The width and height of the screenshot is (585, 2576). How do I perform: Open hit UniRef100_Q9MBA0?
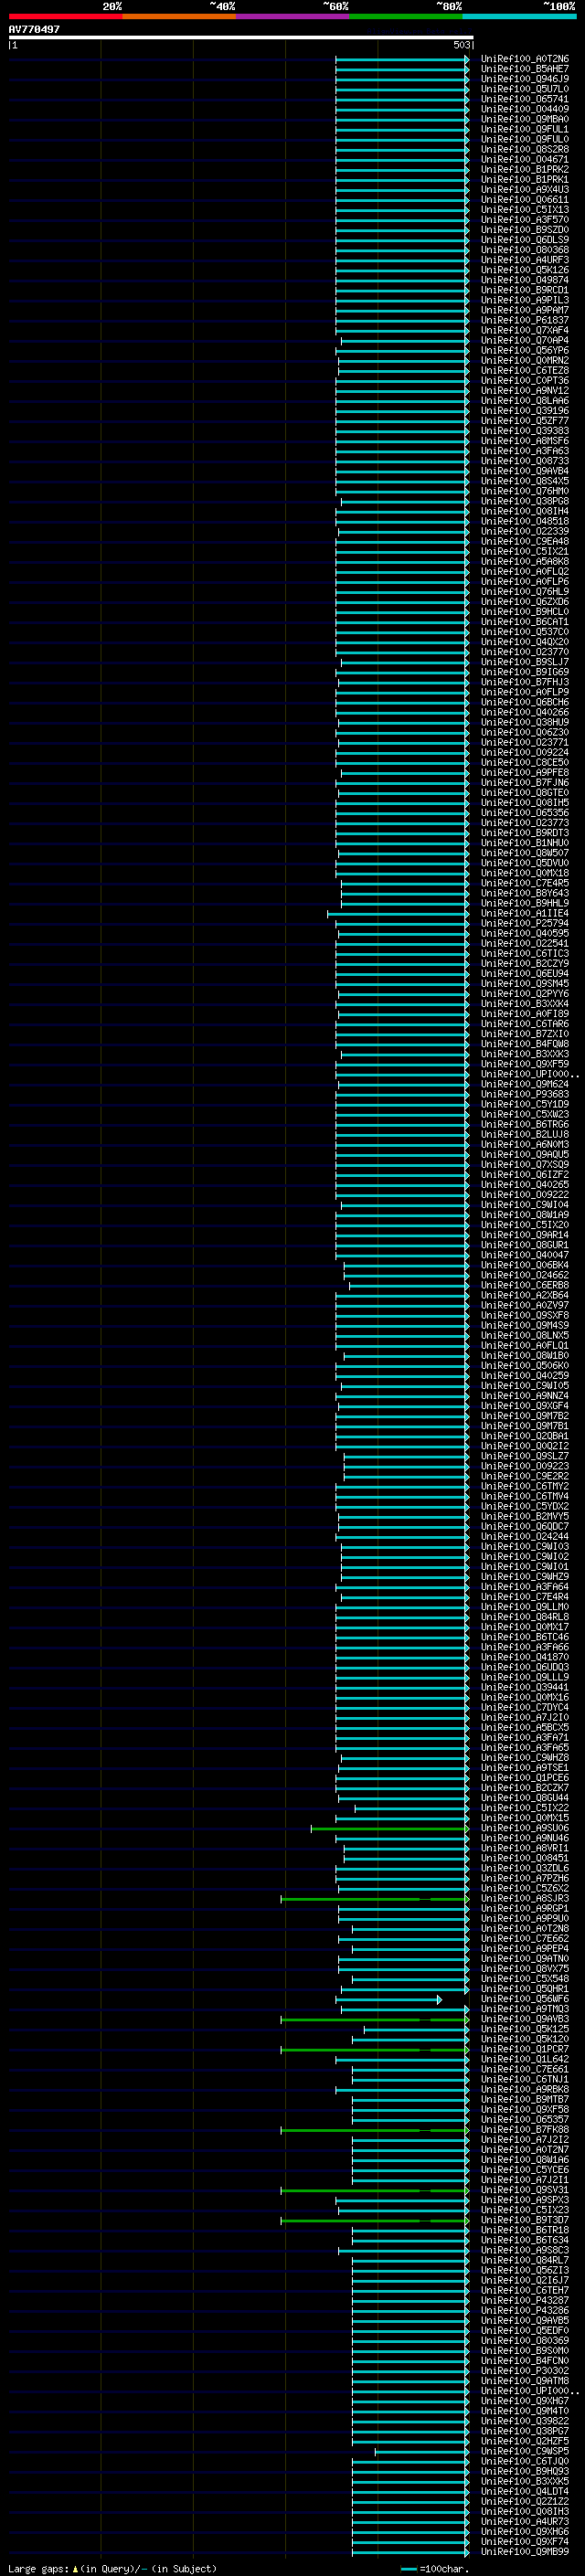(525, 119)
